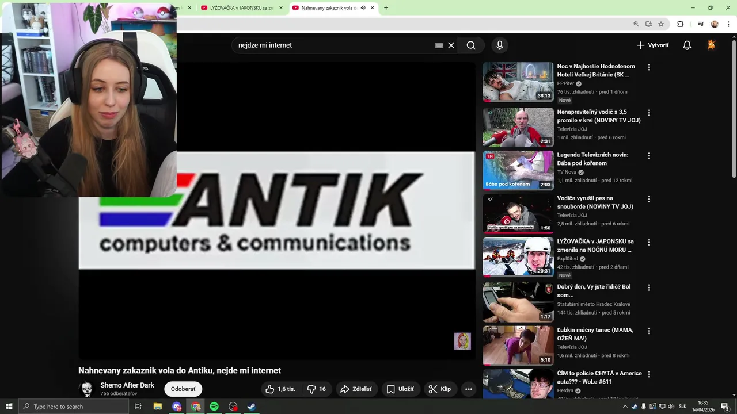
Task: Open the Statutární město Hradec Králové channel
Action: pos(594,304)
